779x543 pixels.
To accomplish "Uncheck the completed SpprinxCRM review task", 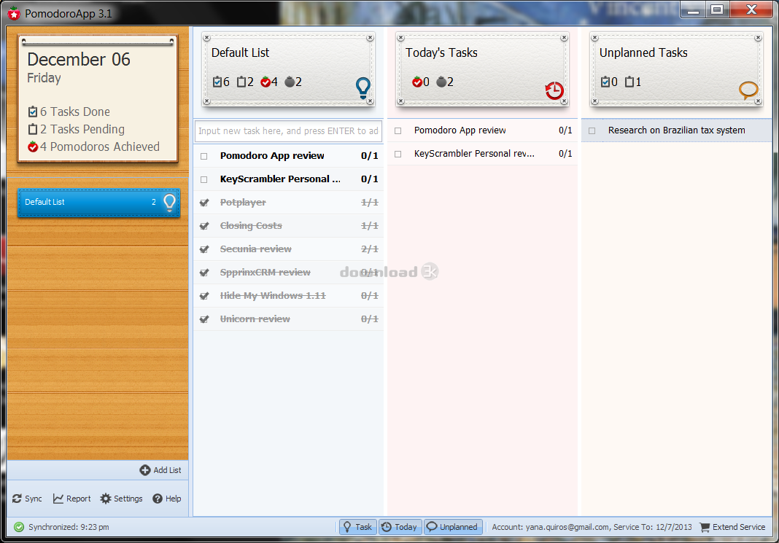I will (x=204, y=273).
